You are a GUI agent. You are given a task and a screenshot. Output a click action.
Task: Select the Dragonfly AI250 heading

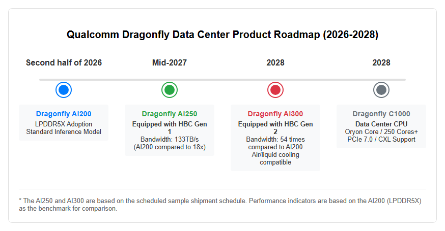(x=170, y=114)
